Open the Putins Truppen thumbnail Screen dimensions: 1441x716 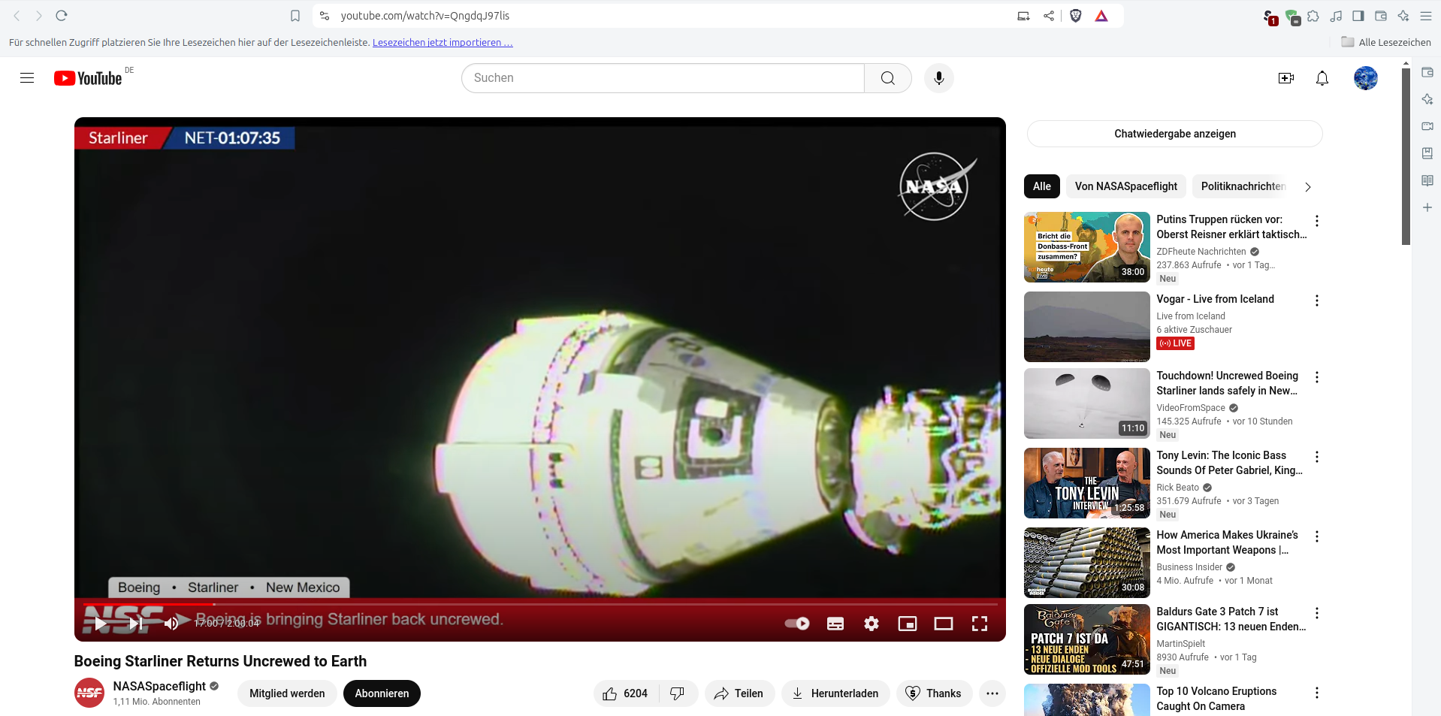coord(1086,247)
